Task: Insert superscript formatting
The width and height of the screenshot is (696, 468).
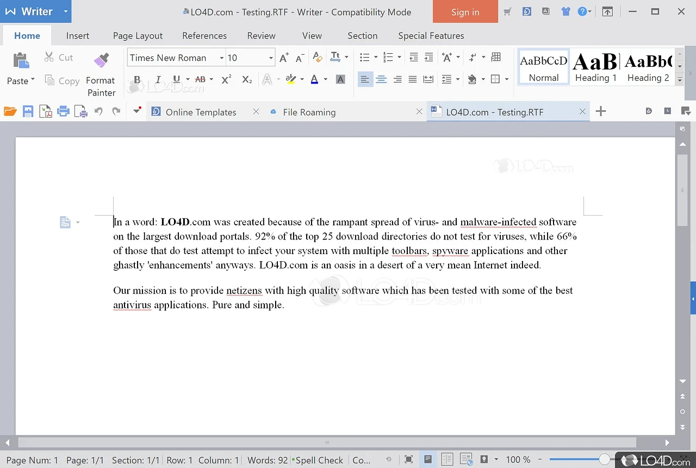Action: 226,79
